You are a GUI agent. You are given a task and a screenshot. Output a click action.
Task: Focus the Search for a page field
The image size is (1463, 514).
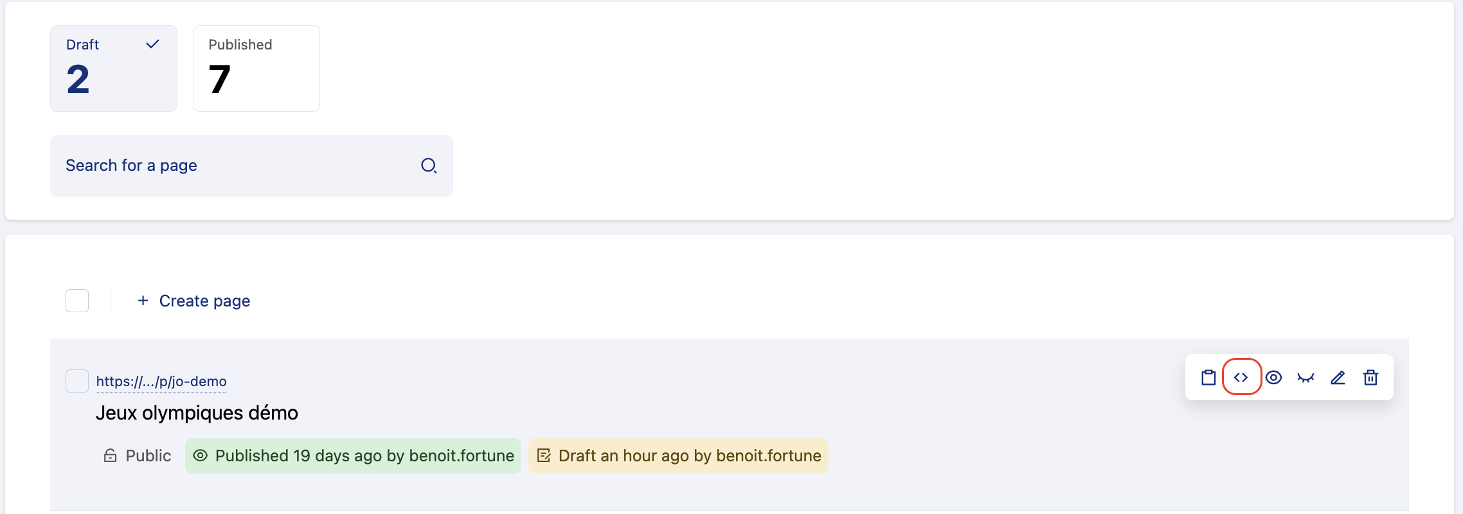pos(238,166)
